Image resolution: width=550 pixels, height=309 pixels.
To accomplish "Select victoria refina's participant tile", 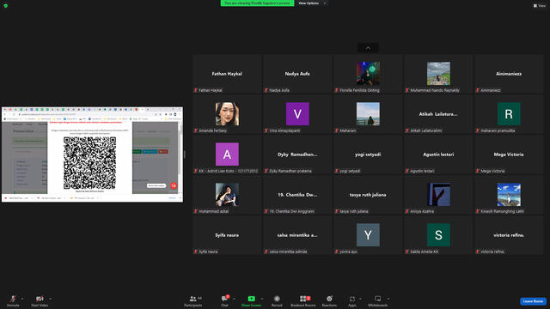I will [509, 234].
